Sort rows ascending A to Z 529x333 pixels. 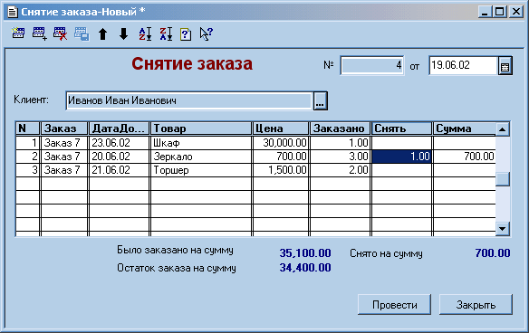point(145,34)
